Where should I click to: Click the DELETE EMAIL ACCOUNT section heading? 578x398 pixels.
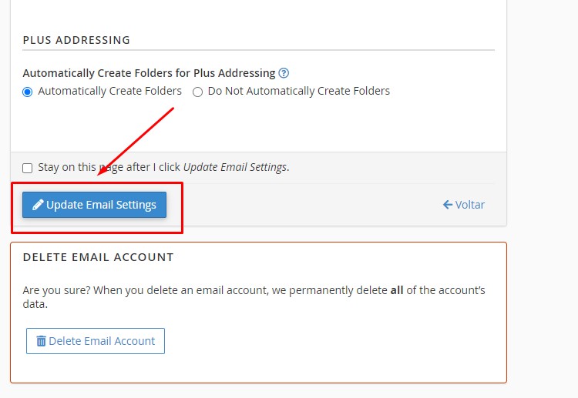(x=98, y=257)
